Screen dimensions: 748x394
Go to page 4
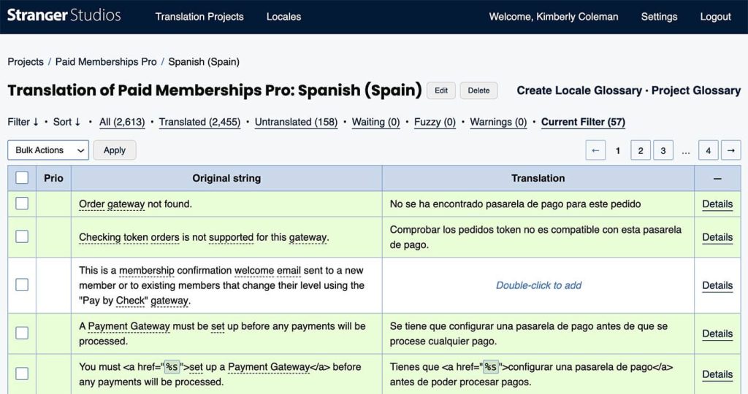708,150
